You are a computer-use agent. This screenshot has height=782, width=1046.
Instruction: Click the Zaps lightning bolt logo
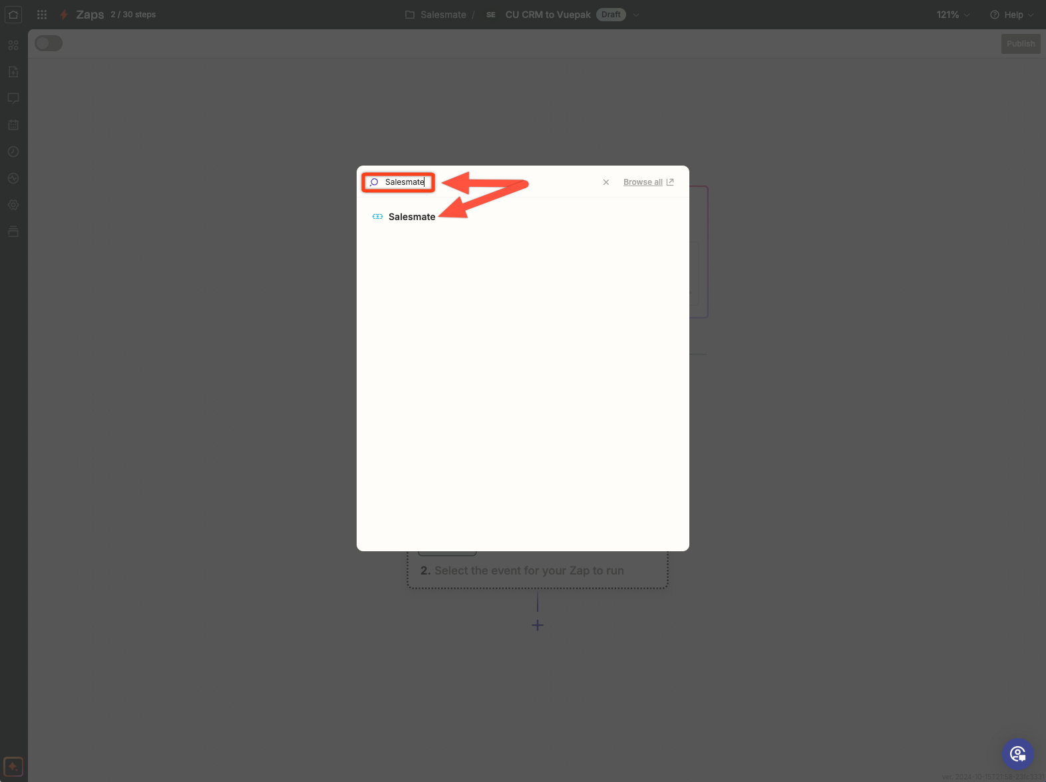(64, 15)
